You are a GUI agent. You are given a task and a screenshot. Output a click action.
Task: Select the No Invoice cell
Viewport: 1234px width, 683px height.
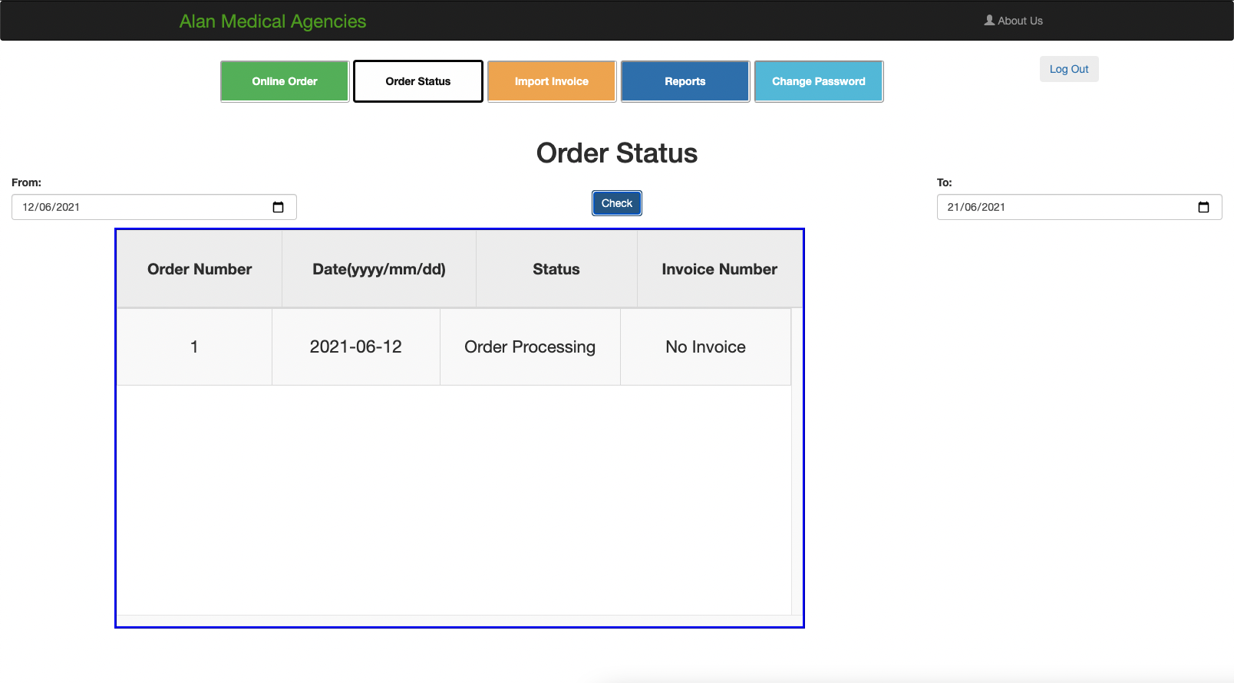pos(705,346)
